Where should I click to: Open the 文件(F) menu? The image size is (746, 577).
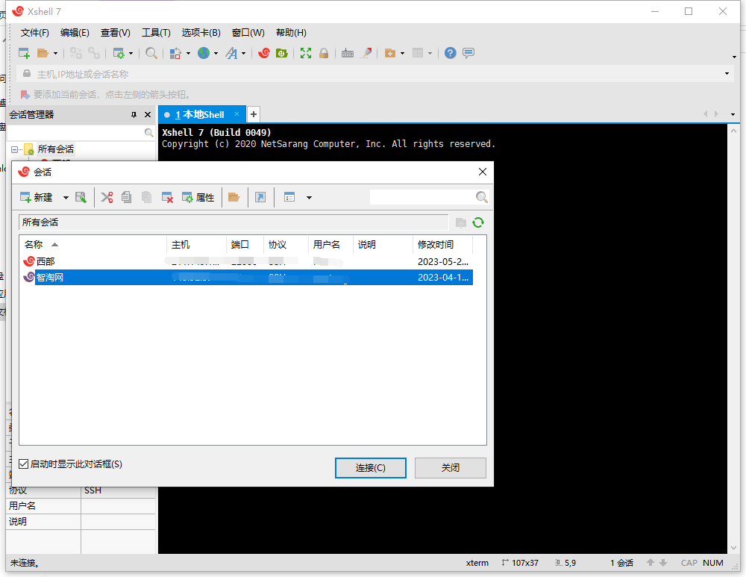(x=35, y=32)
